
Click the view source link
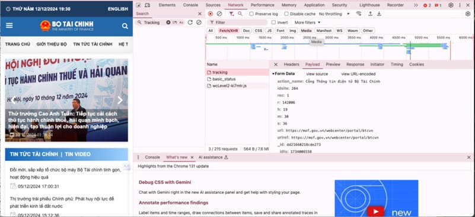click(x=317, y=74)
